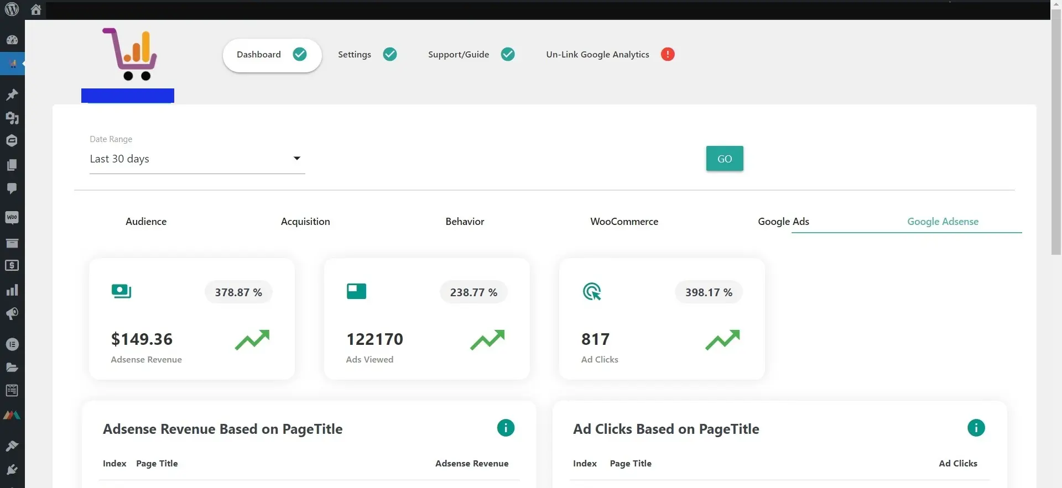Open Pages icon in sidebar
This screenshot has height=488, width=1062.
(12, 165)
